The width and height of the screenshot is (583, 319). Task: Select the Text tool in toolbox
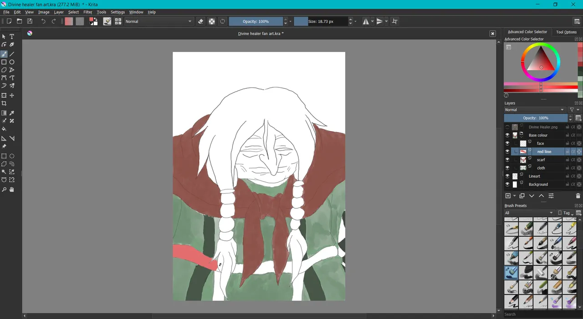click(x=12, y=36)
